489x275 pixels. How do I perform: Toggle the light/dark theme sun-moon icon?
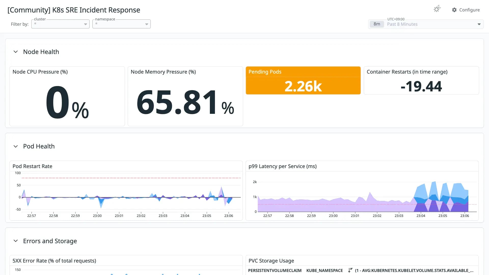[437, 9]
